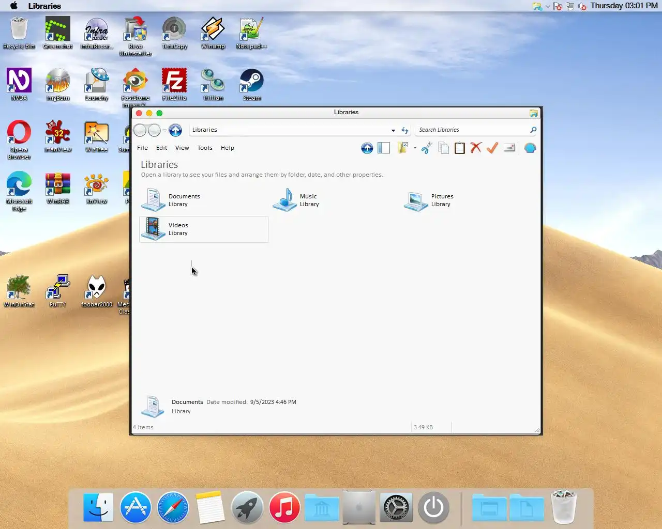662x529 pixels.
Task: Go back with the Back button
Action: point(140,130)
